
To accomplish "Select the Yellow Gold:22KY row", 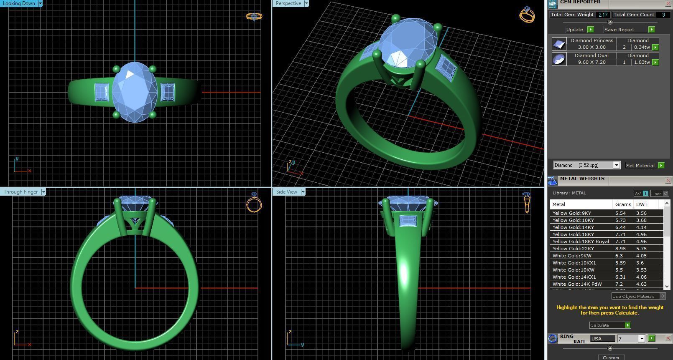I will (607, 249).
